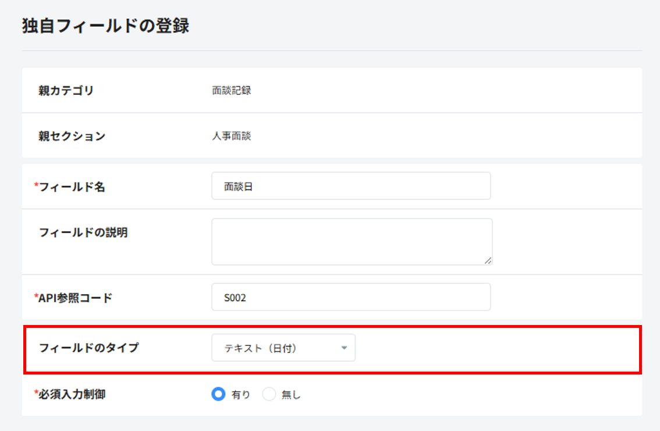660x431 pixels.
Task: Open the テキスト（日付） field type dropdown
Action: [x=283, y=348]
